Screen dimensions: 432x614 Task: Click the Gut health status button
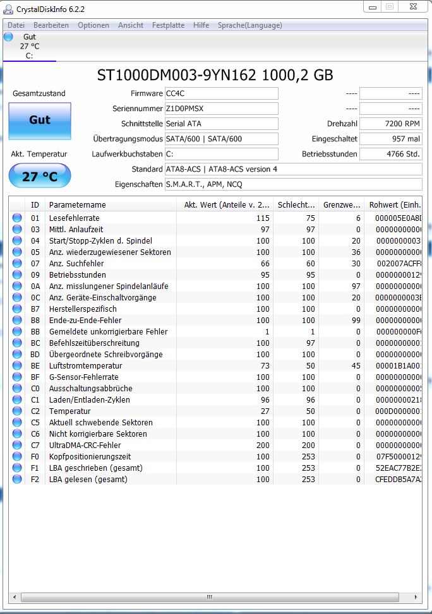(x=40, y=121)
